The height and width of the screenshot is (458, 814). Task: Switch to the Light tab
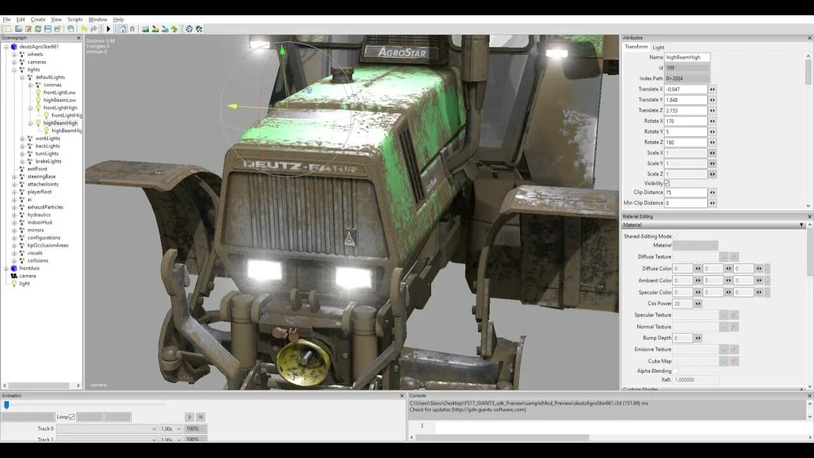pyautogui.click(x=658, y=47)
